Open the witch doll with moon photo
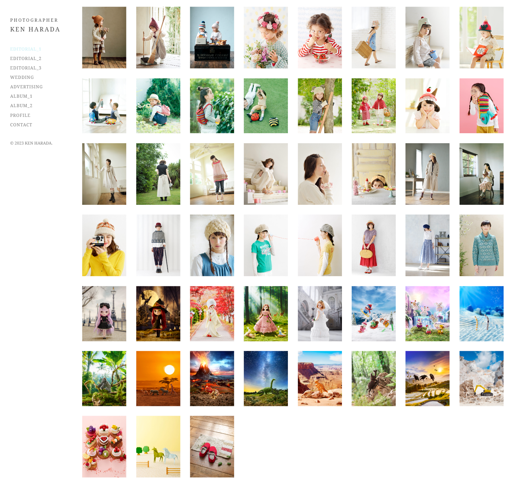Screen dimensions: 518x481 pos(158,314)
